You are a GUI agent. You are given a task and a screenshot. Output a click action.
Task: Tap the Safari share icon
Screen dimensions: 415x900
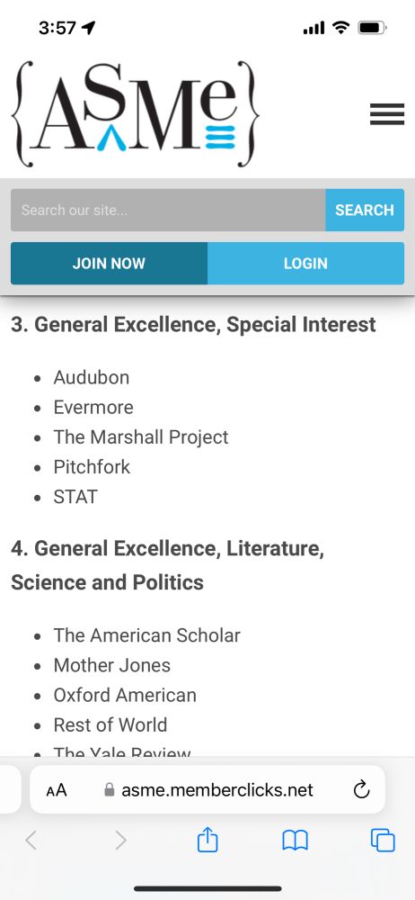207,841
